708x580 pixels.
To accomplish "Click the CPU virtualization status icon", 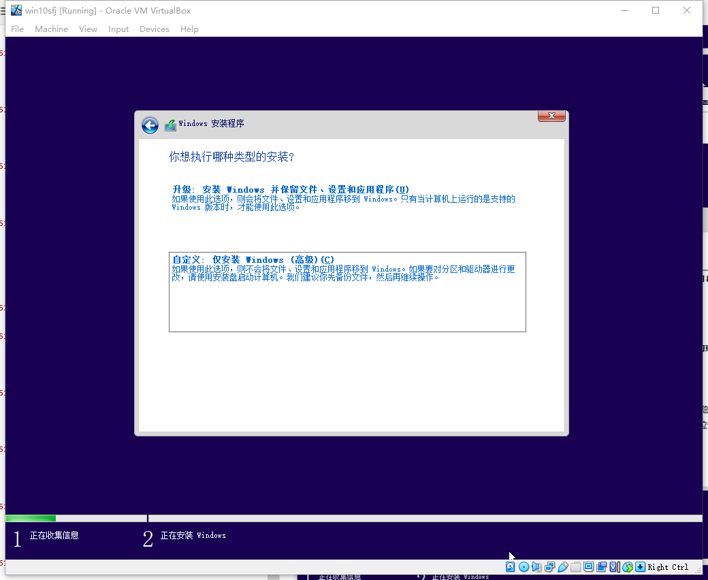I will pos(614,567).
